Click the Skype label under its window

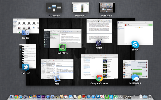pyautogui.click(x=135, y=49)
